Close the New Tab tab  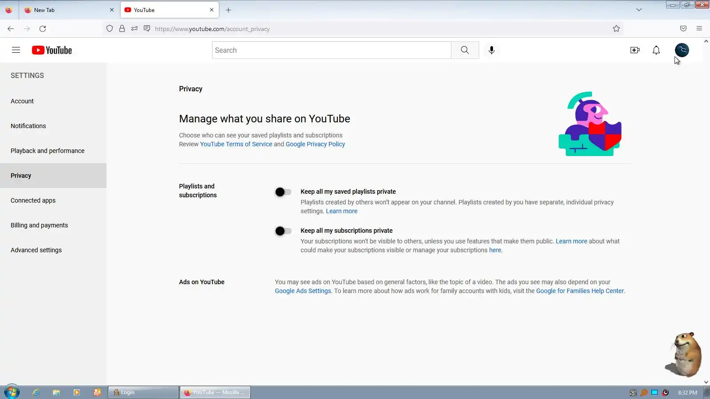point(112,10)
